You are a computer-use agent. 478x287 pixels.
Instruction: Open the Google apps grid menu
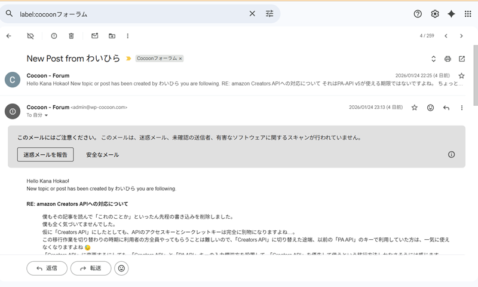[x=468, y=14]
